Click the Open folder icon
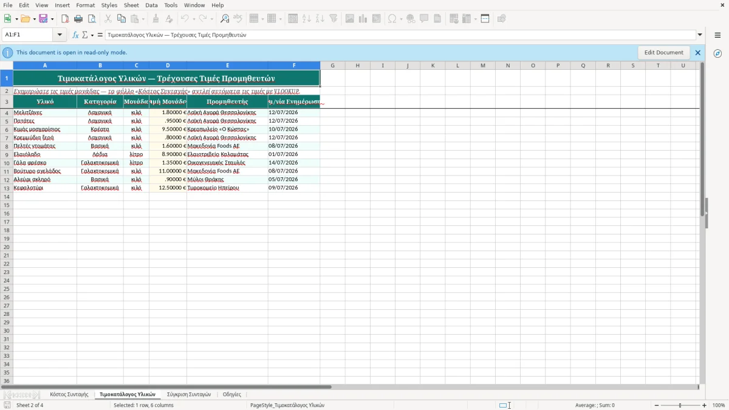The width and height of the screenshot is (729, 410). point(25,19)
